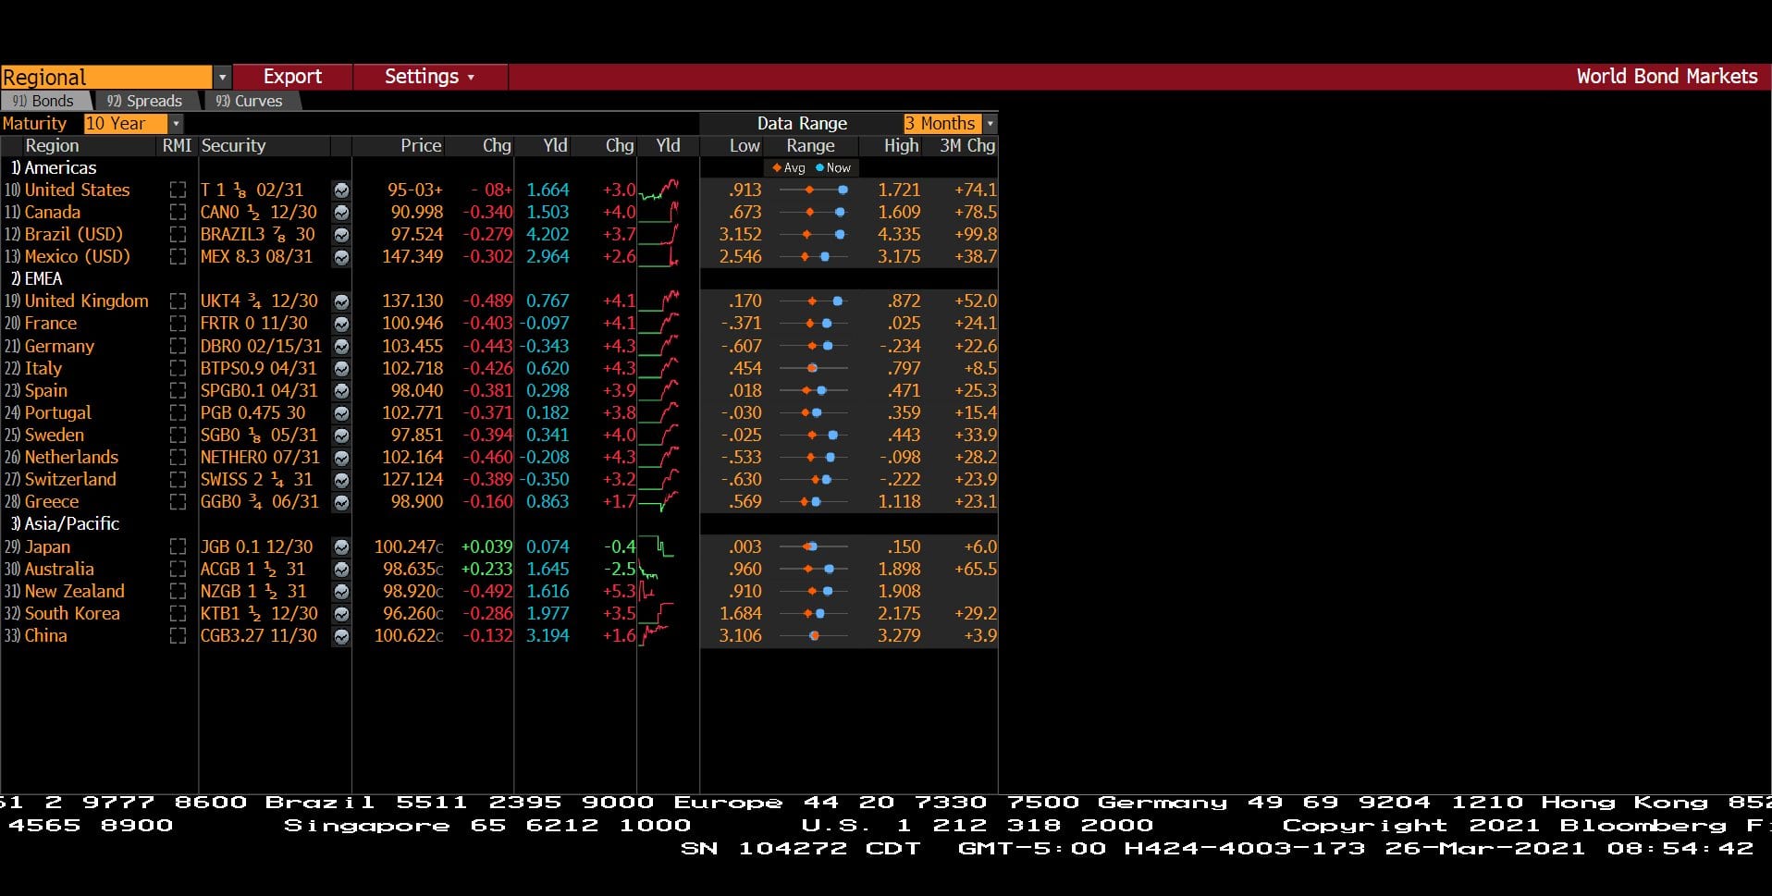Image resolution: width=1772 pixels, height=896 pixels.
Task: Open chart icon for Australia bond
Action: coord(341,569)
